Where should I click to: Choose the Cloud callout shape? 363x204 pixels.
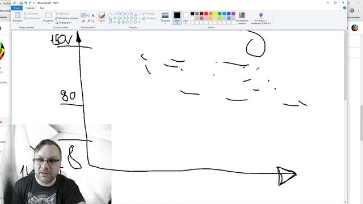click(x=136, y=22)
